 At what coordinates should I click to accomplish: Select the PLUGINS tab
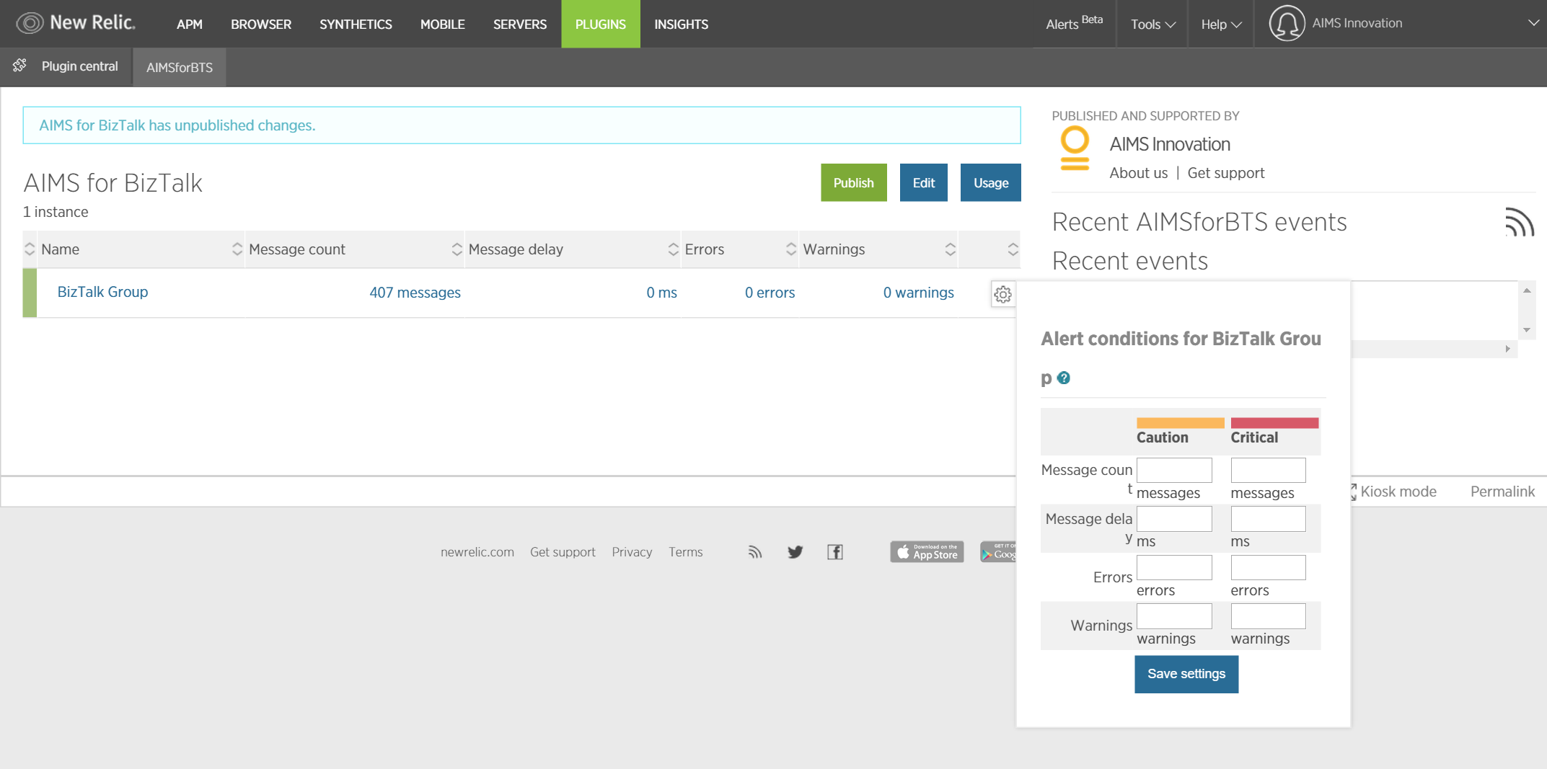coord(601,24)
